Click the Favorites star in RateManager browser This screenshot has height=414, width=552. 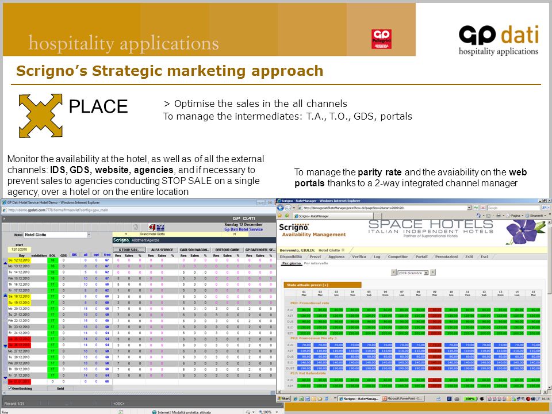280,216
